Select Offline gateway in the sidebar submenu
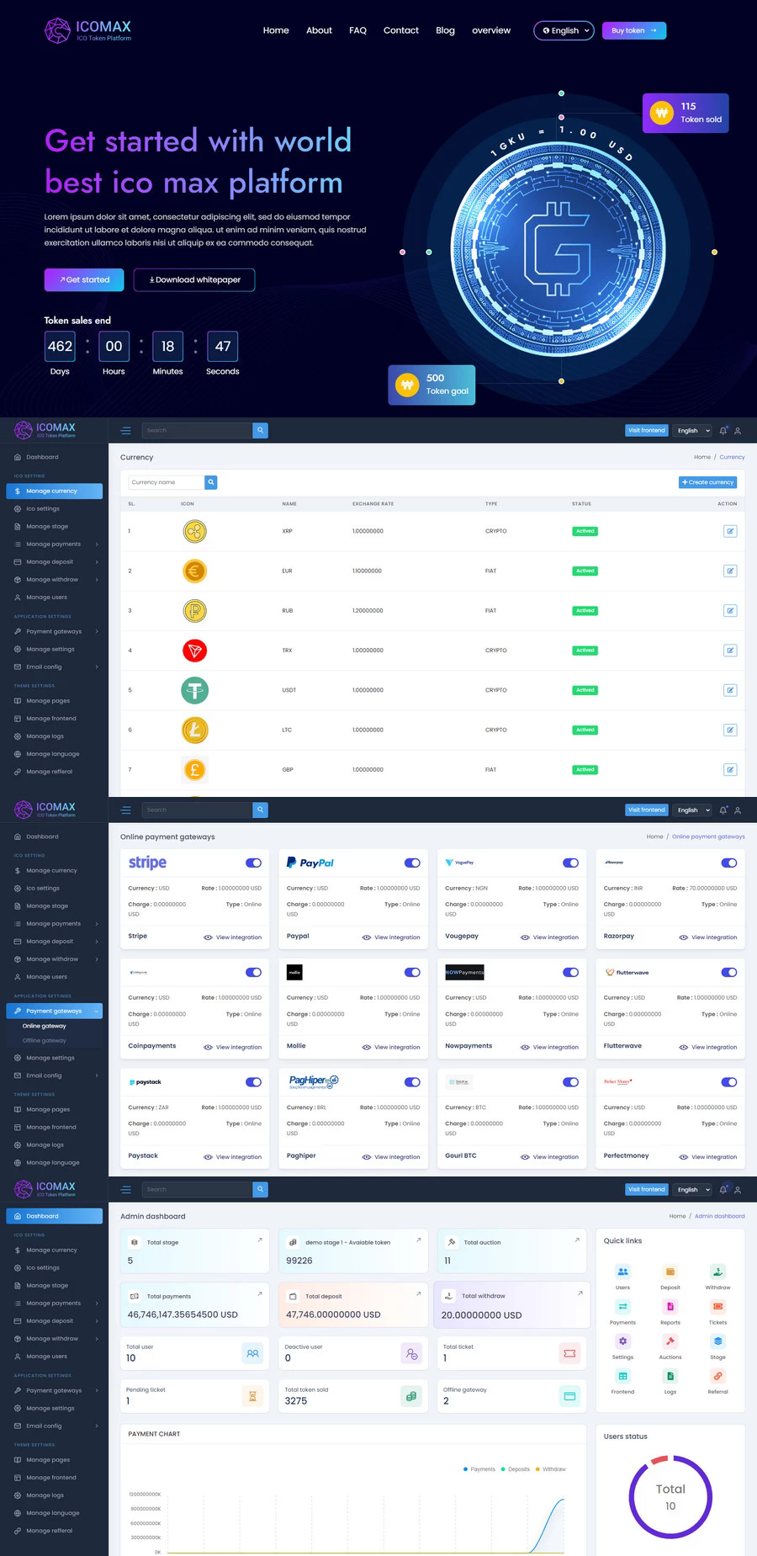This screenshot has width=757, height=1556. click(x=44, y=1041)
